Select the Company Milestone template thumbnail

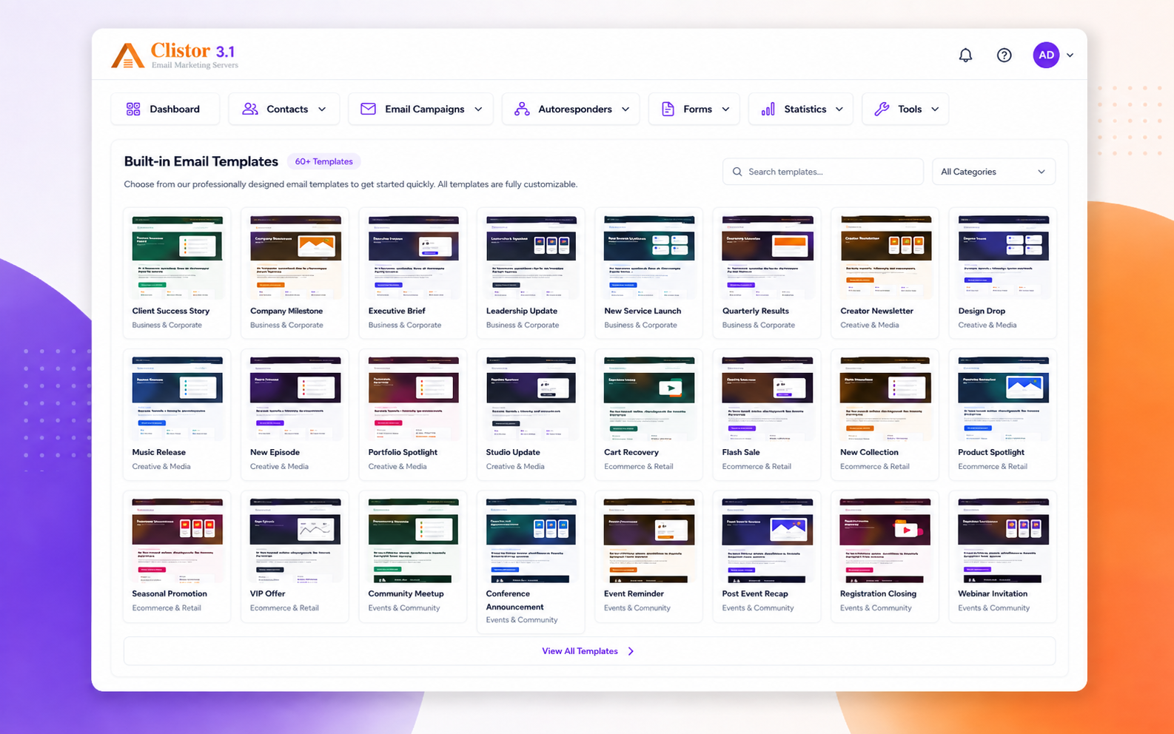point(295,257)
